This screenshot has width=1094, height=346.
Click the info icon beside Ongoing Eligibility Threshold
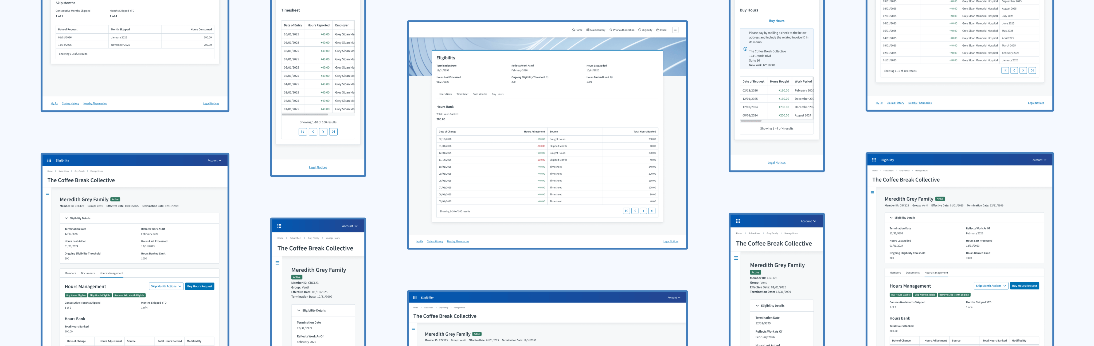pos(547,77)
